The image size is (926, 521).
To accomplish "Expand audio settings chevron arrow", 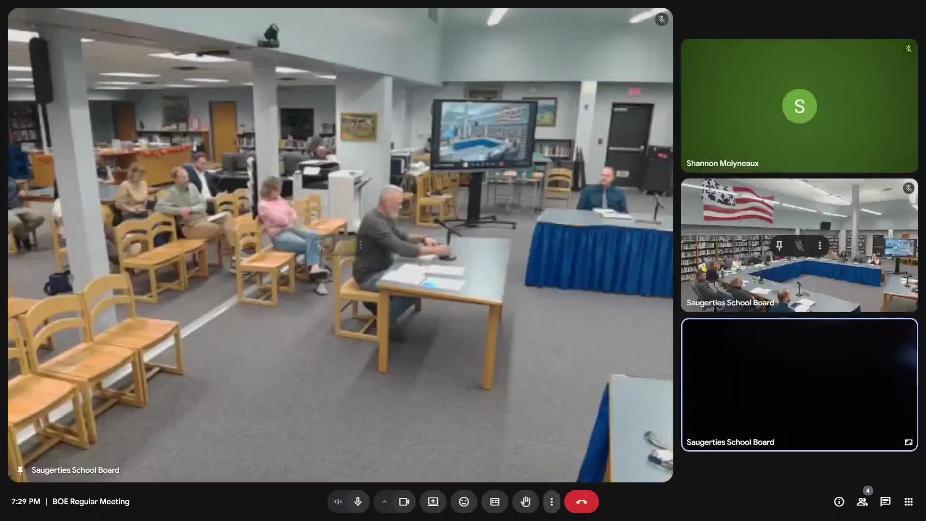I will coord(384,502).
